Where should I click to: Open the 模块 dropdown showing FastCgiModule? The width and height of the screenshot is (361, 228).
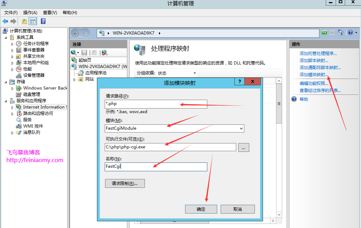click(x=241, y=128)
